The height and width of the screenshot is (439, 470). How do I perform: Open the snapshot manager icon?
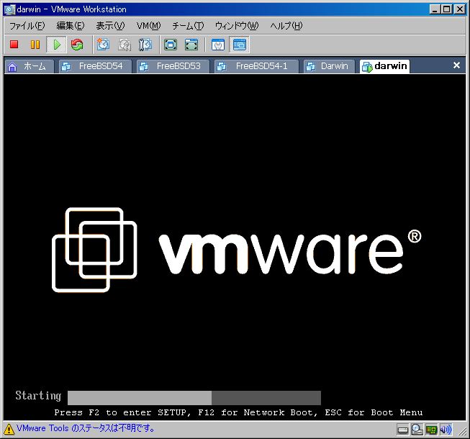pos(145,45)
